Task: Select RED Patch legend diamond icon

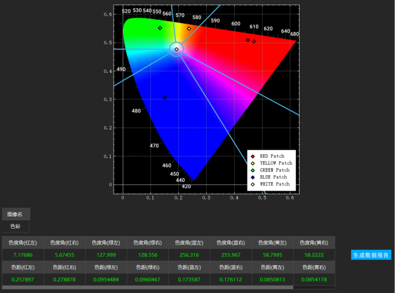Action: point(253,157)
